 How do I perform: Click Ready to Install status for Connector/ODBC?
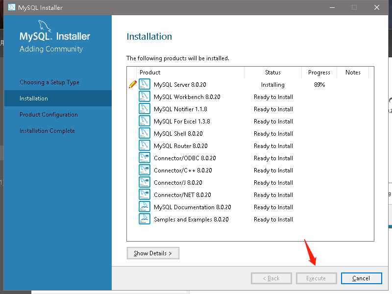coord(273,158)
